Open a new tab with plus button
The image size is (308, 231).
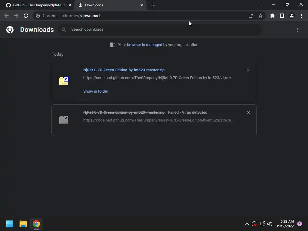(x=153, y=5)
